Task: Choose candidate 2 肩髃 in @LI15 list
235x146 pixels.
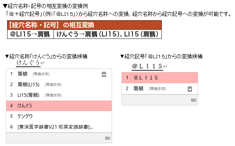Action: point(160,89)
